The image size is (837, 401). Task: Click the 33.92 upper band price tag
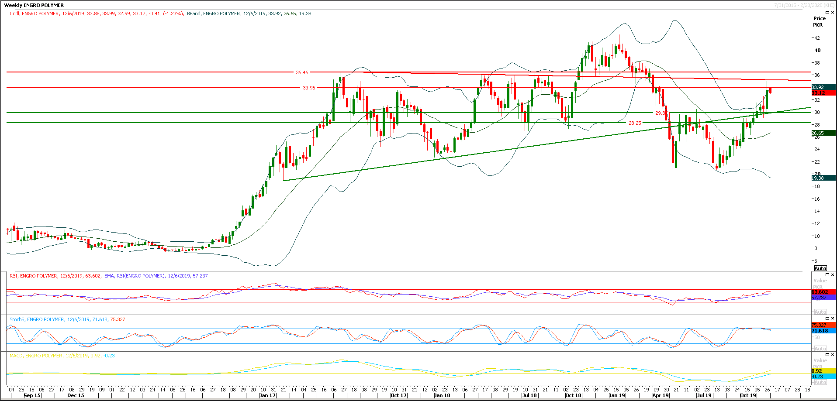pyautogui.click(x=823, y=87)
